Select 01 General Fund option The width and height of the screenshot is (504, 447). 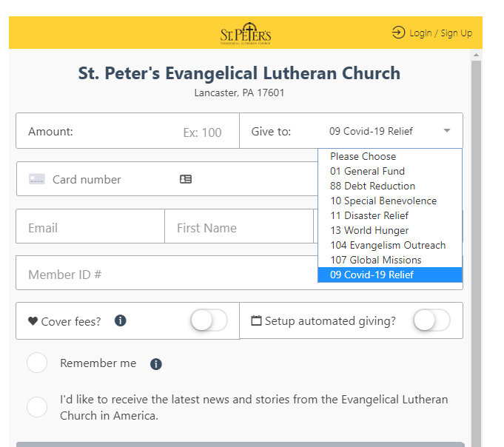390,171
